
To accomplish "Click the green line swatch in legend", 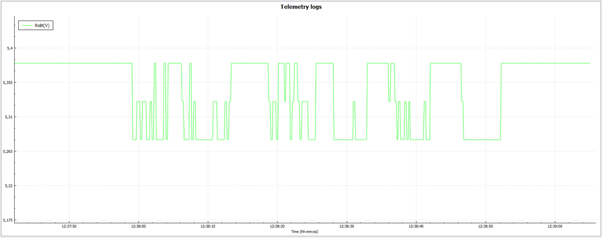I will point(27,25).
